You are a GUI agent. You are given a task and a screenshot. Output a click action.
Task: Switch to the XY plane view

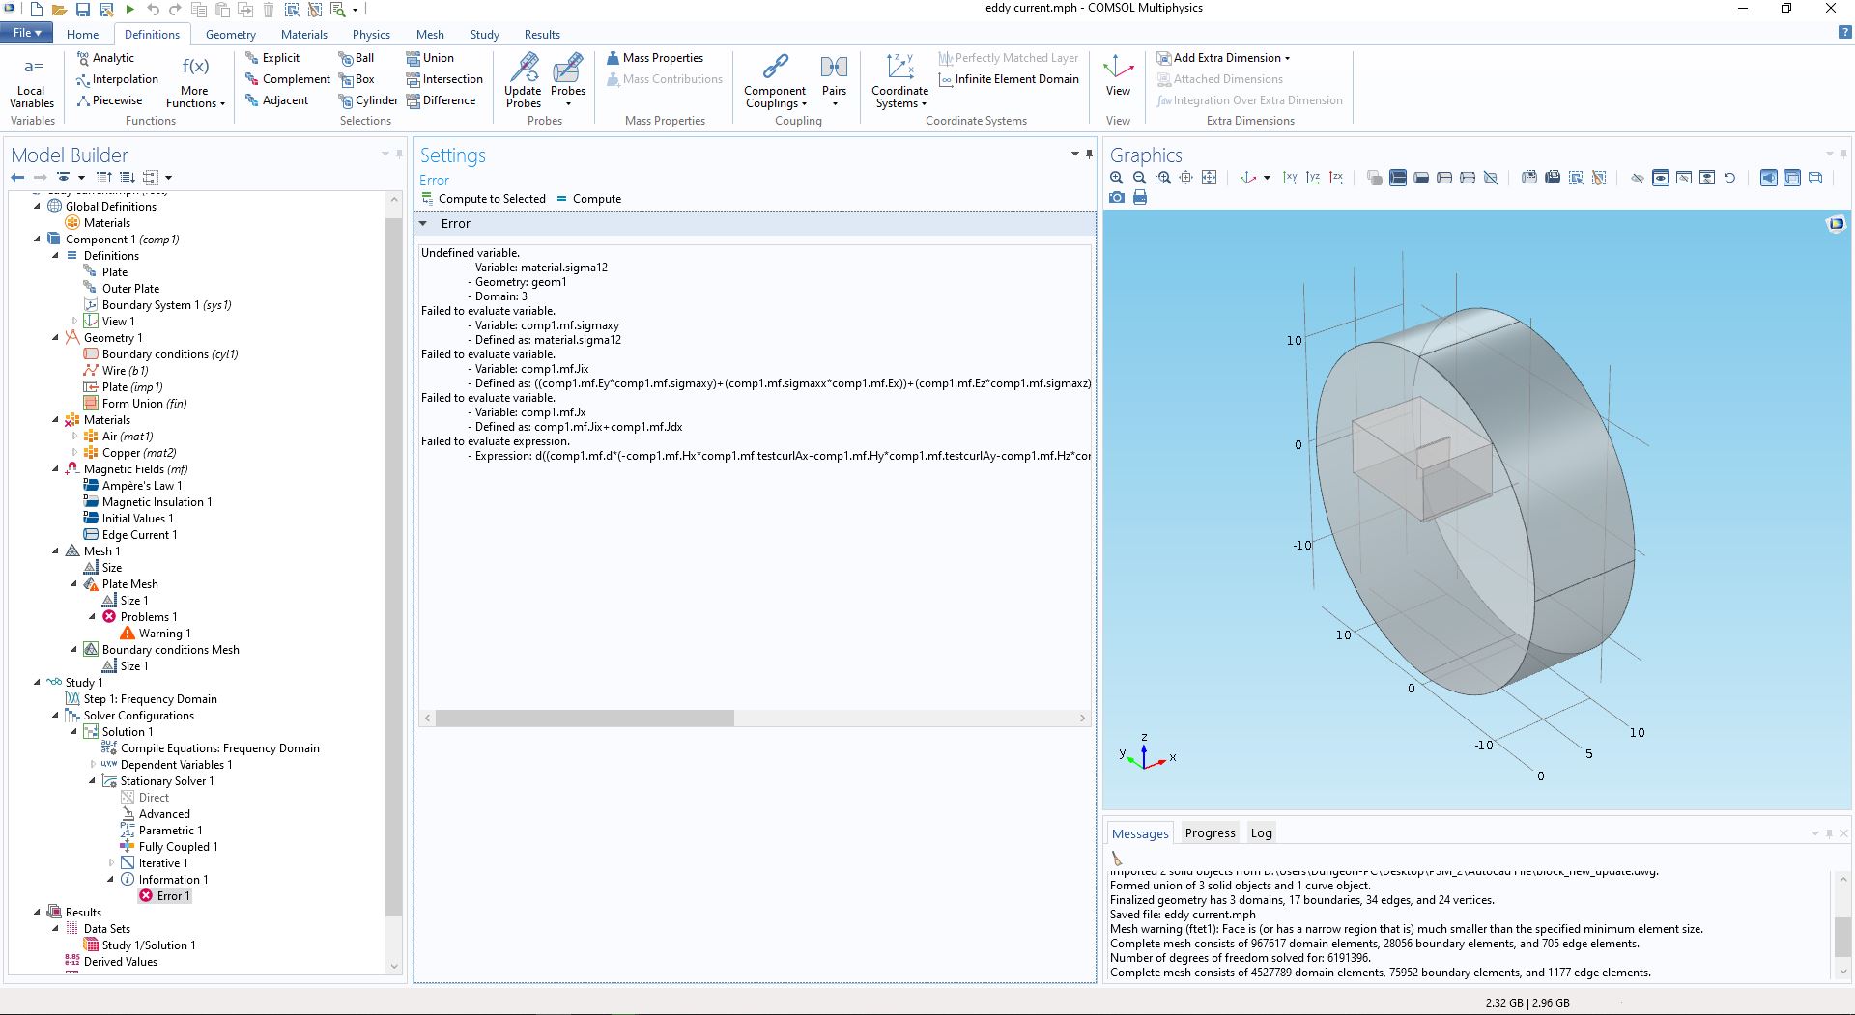click(1290, 178)
